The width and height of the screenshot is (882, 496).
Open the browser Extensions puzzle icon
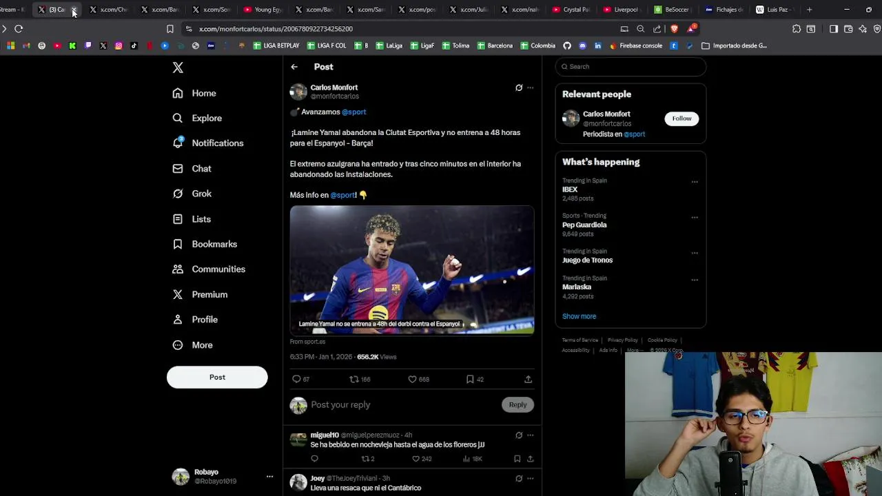(797, 29)
